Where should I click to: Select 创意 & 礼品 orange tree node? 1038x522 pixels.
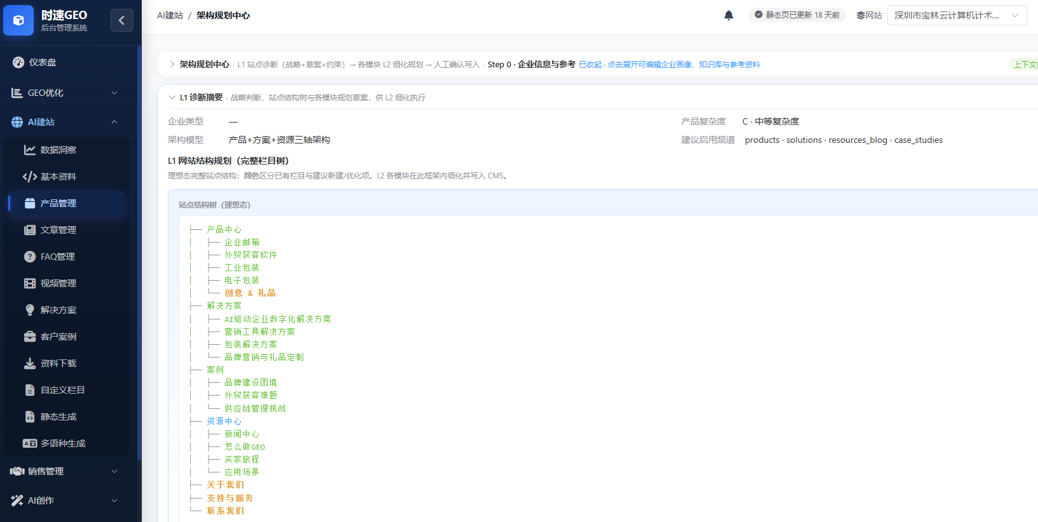coord(250,293)
